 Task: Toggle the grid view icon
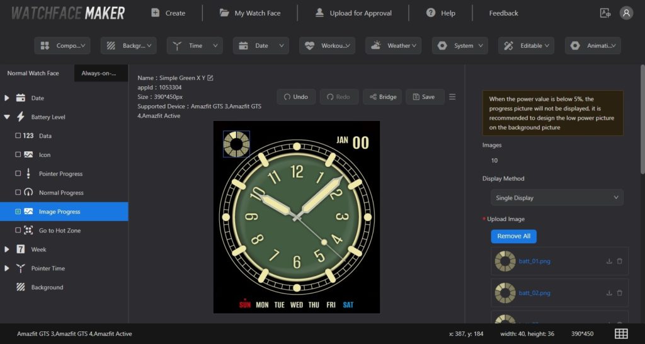(621, 333)
